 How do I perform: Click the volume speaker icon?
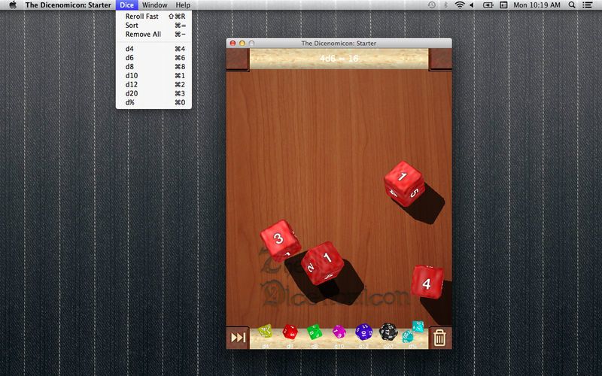(x=472, y=5)
